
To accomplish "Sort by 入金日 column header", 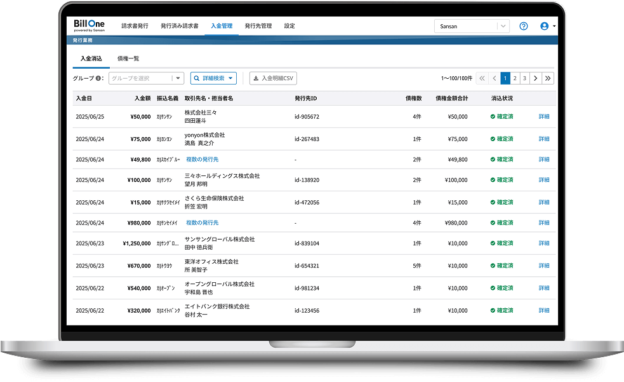I will pos(84,99).
